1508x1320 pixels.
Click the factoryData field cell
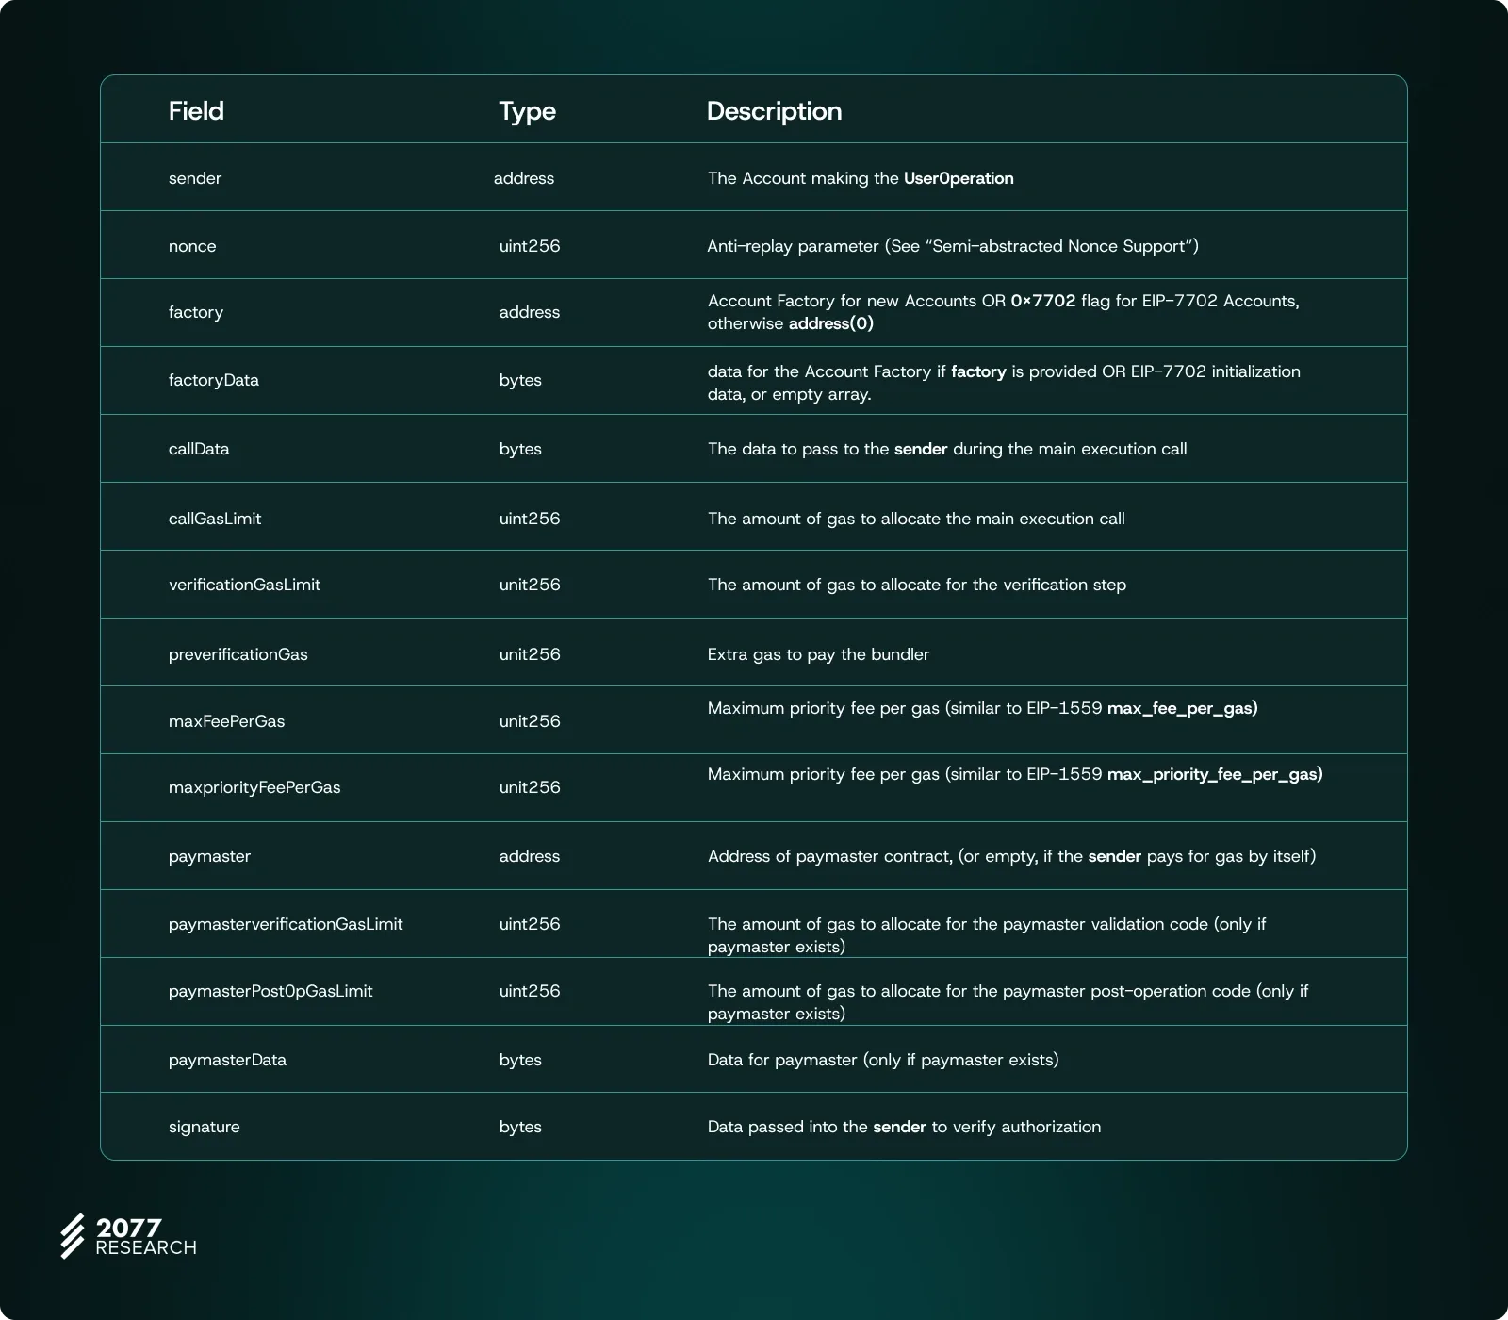point(214,380)
